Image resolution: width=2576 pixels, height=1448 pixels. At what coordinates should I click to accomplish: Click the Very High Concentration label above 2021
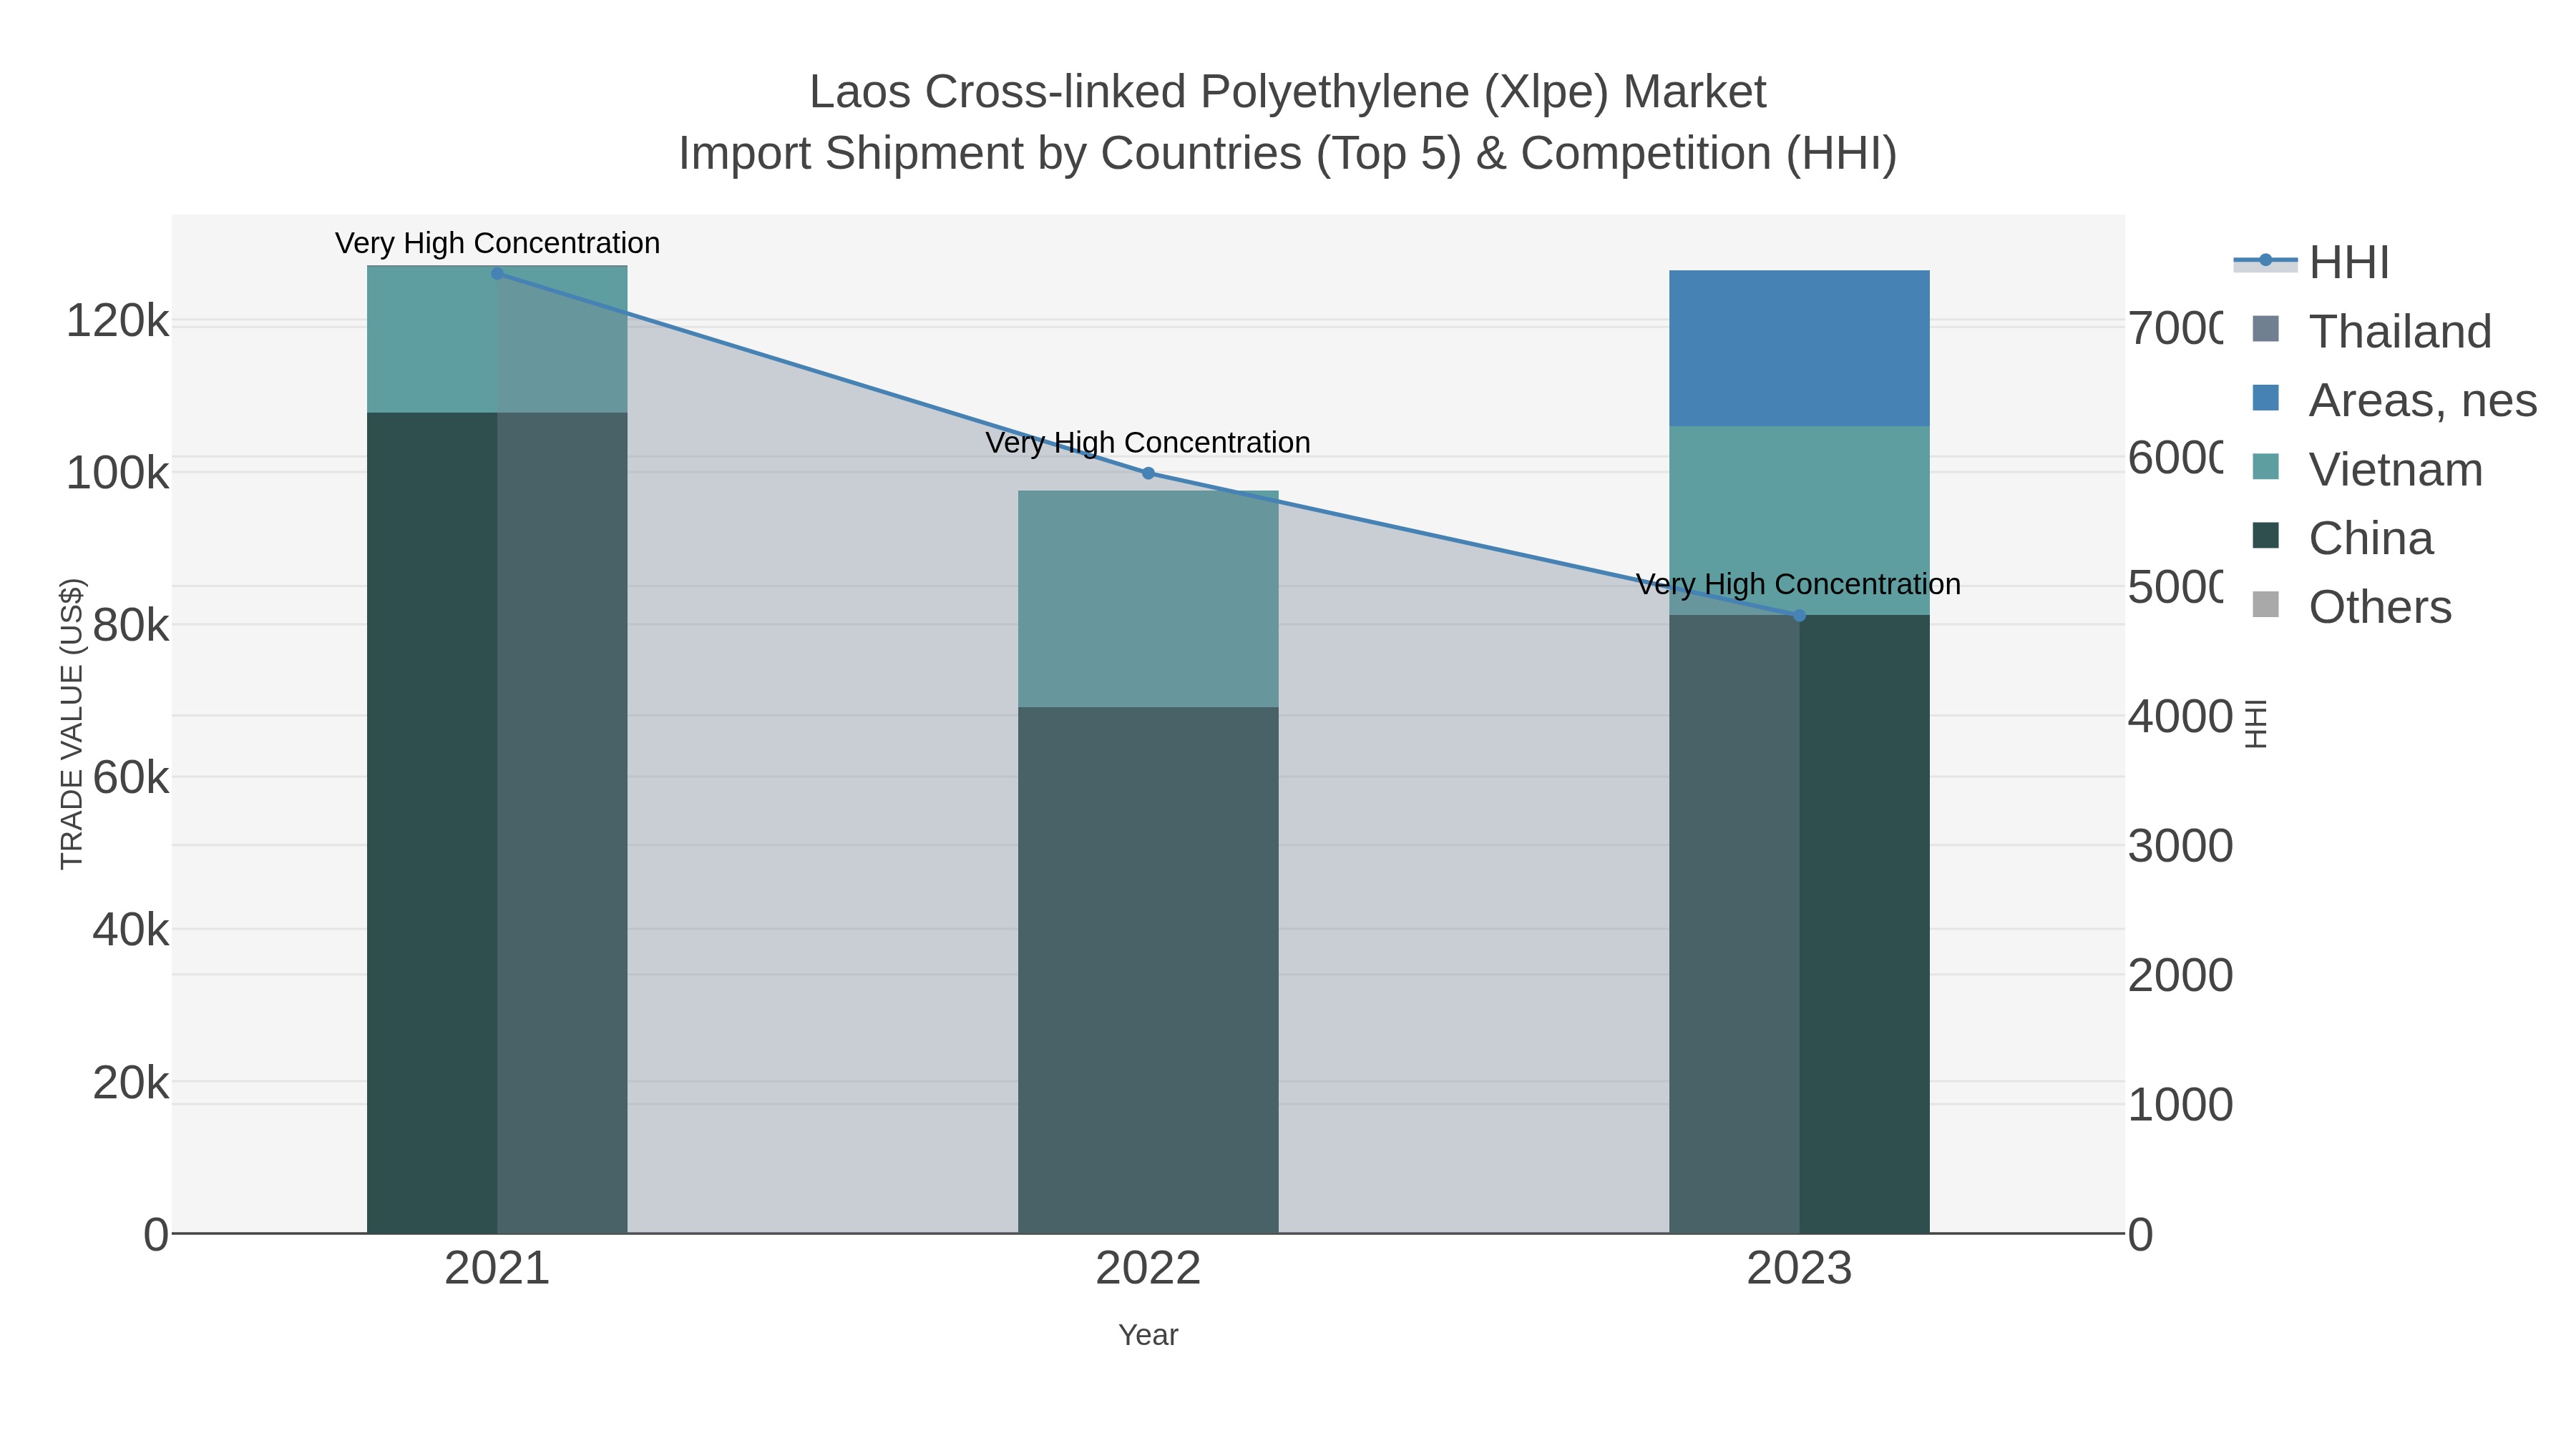[x=497, y=243]
